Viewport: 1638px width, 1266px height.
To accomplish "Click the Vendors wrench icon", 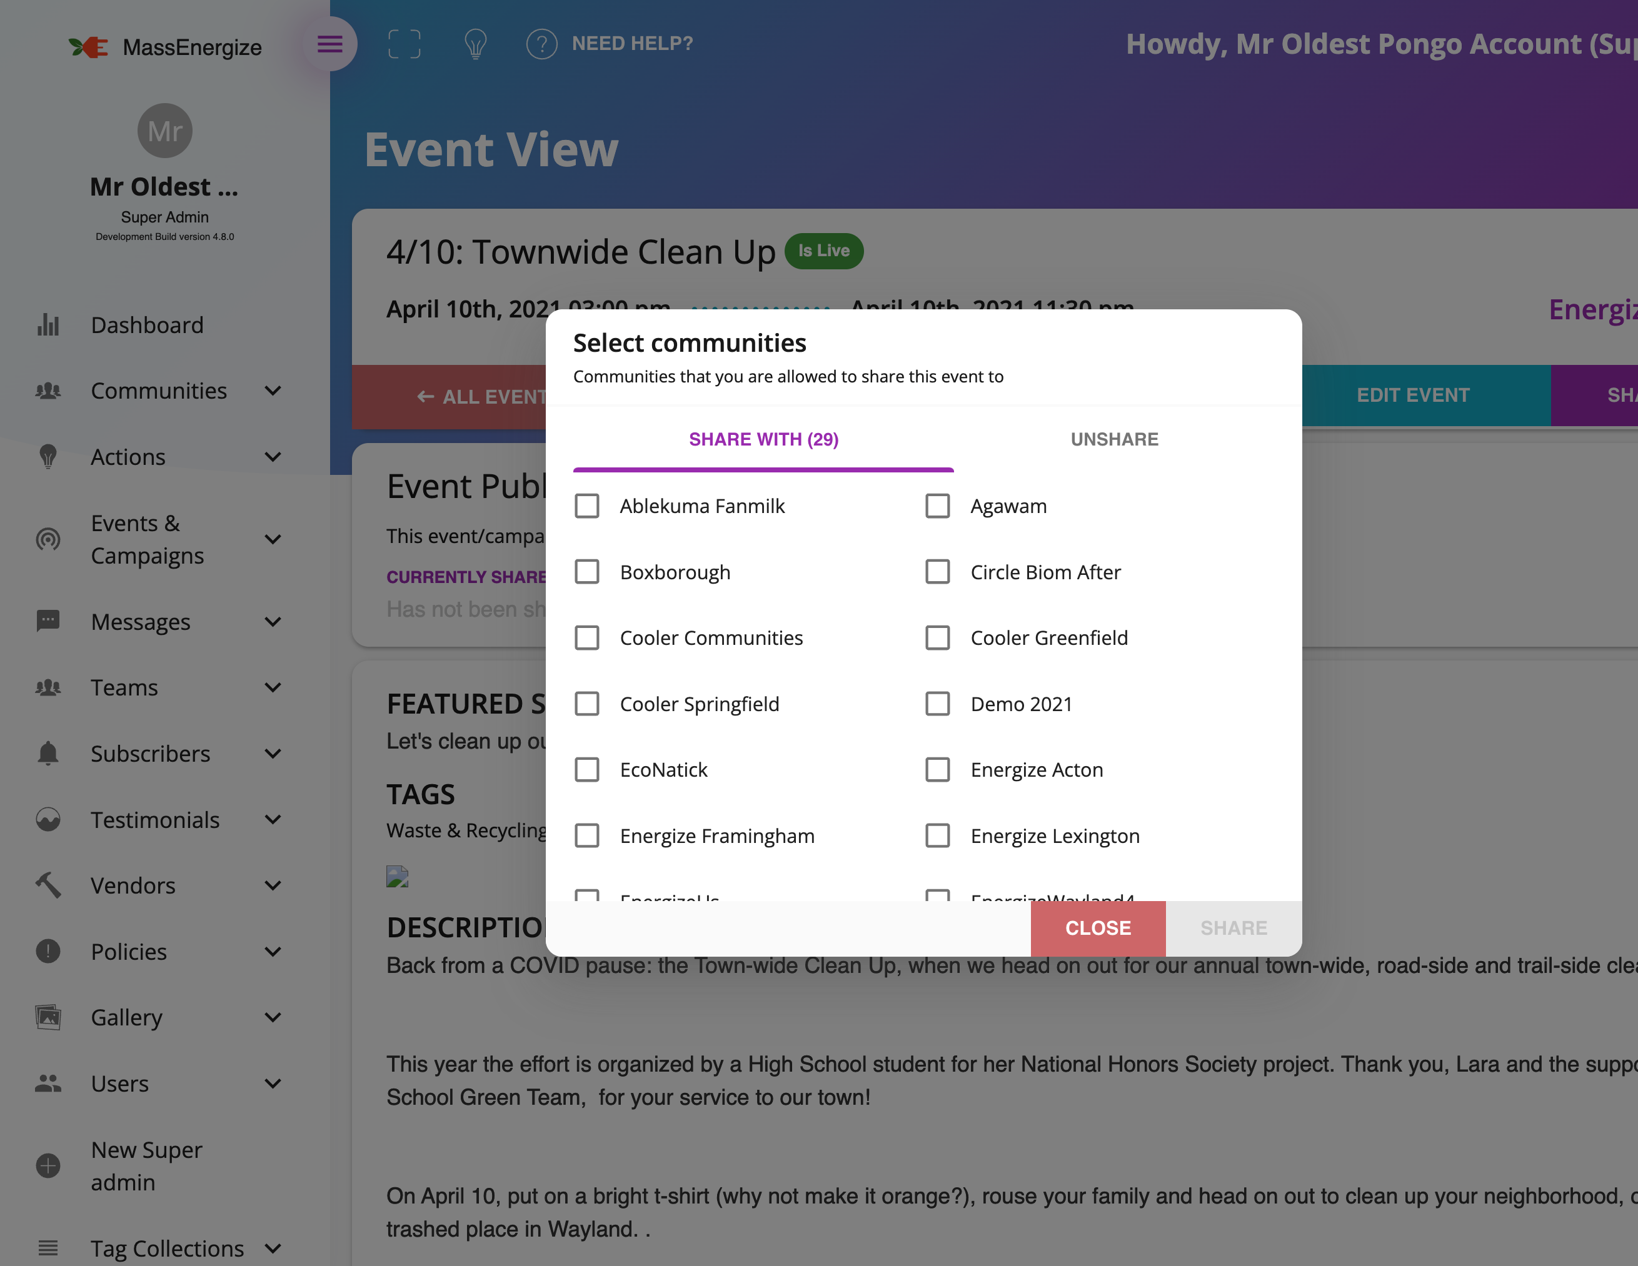I will [x=48, y=885].
